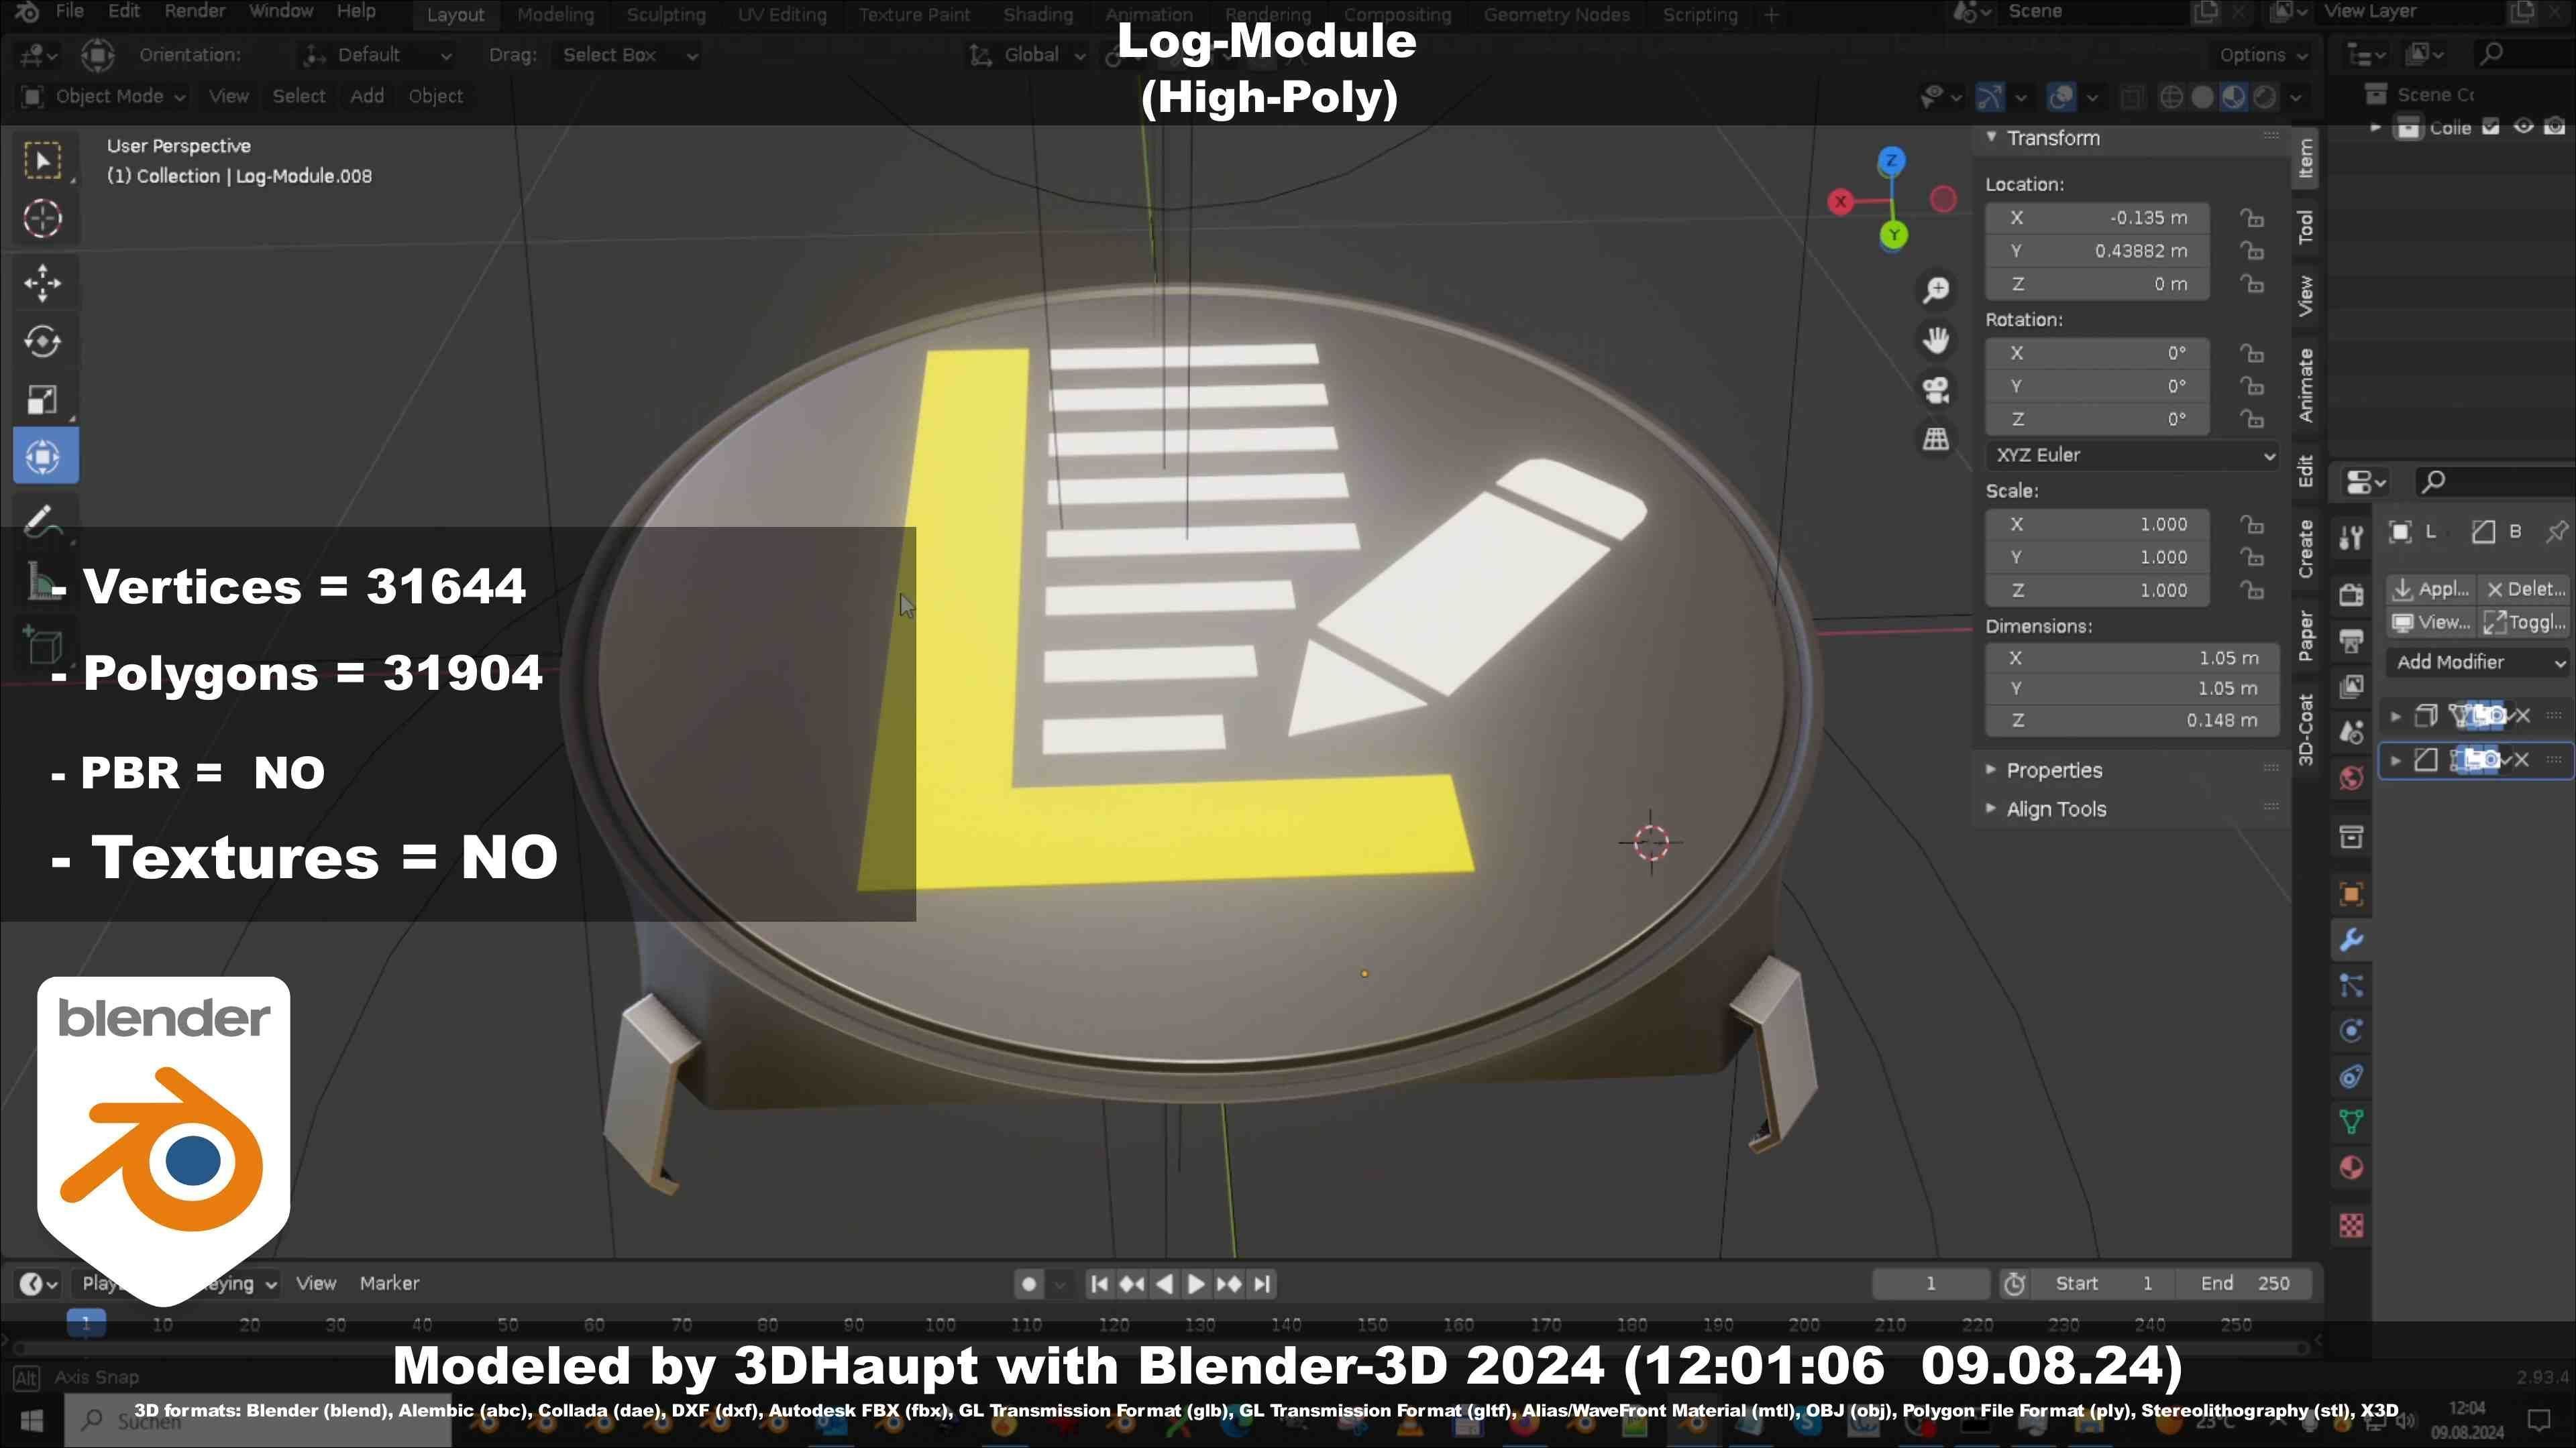Snap view to X axis gizmo
Image resolution: width=2576 pixels, height=1448 pixels.
(x=1840, y=202)
